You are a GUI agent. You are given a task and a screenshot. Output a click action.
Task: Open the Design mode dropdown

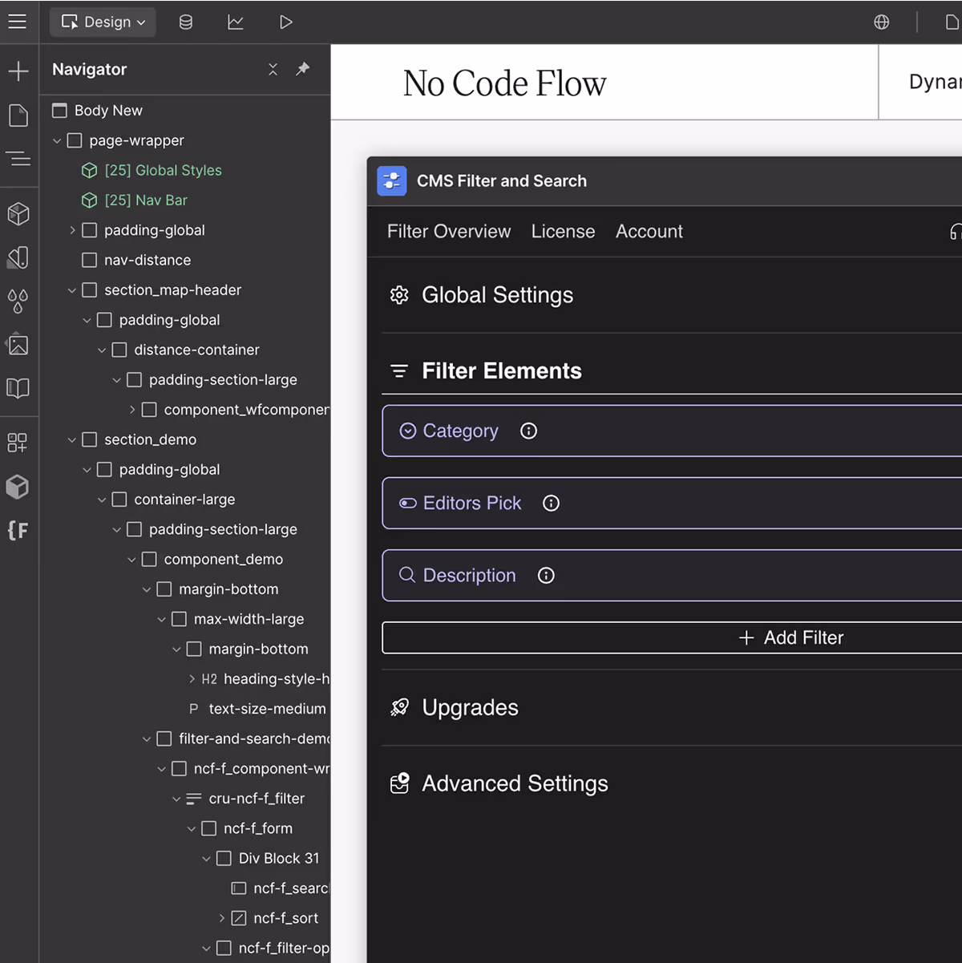click(x=103, y=22)
